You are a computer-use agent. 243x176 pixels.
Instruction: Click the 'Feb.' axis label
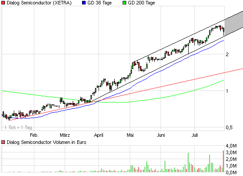click(x=34, y=135)
